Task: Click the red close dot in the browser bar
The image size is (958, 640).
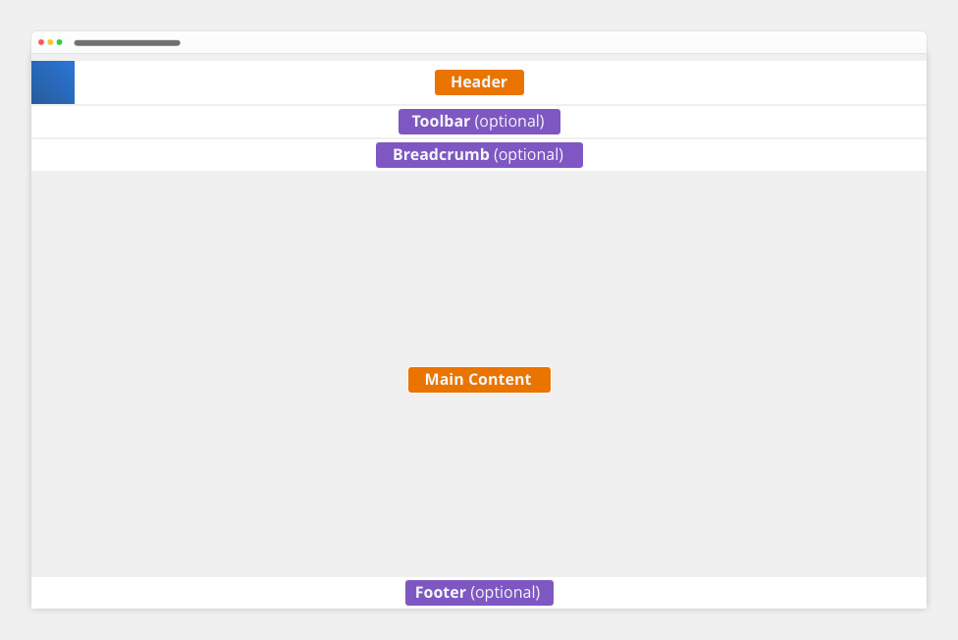Action: point(41,42)
